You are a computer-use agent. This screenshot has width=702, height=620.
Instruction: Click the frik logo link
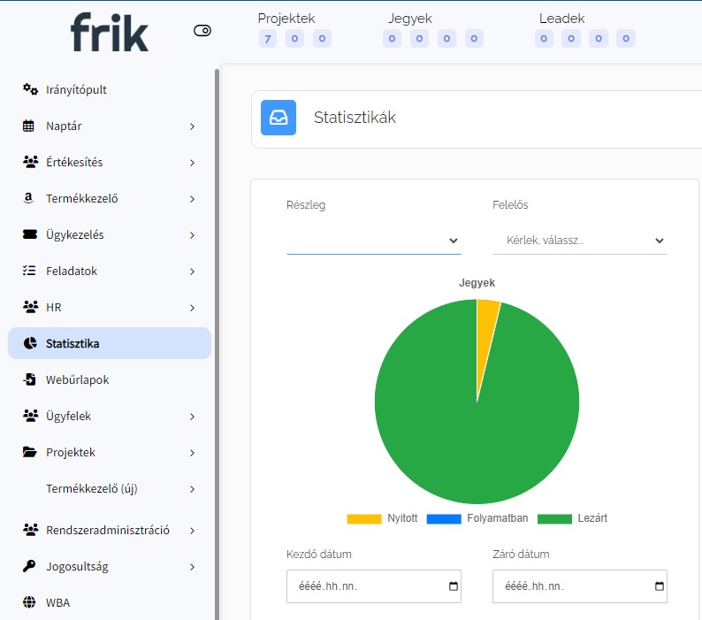tap(110, 32)
